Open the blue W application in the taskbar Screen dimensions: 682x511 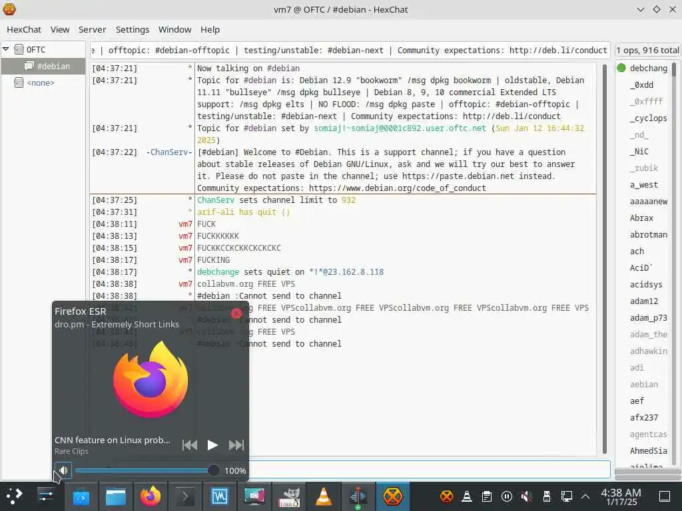pyautogui.click(x=220, y=496)
